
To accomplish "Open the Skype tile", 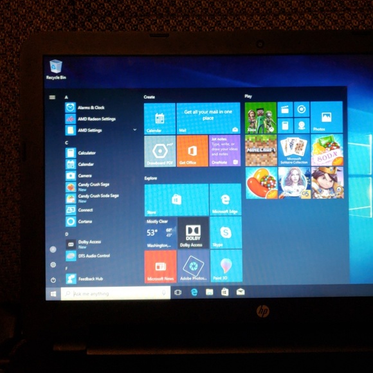I will point(226,232).
